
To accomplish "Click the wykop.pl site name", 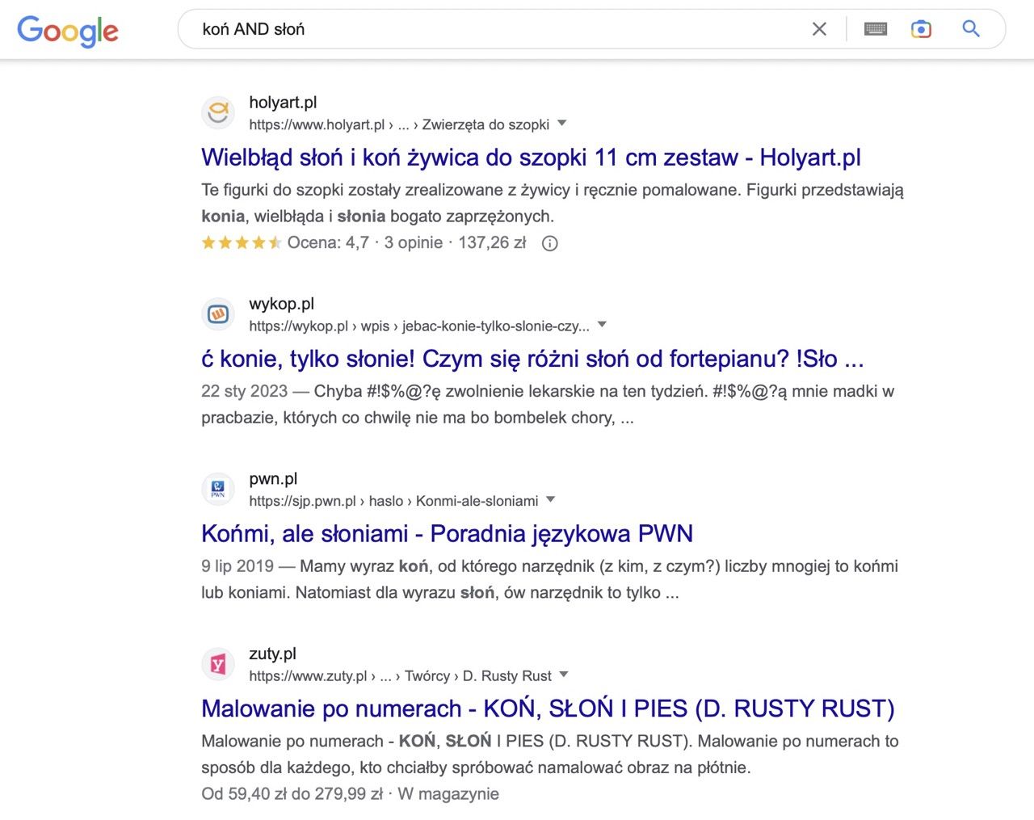I will coord(281,304).
